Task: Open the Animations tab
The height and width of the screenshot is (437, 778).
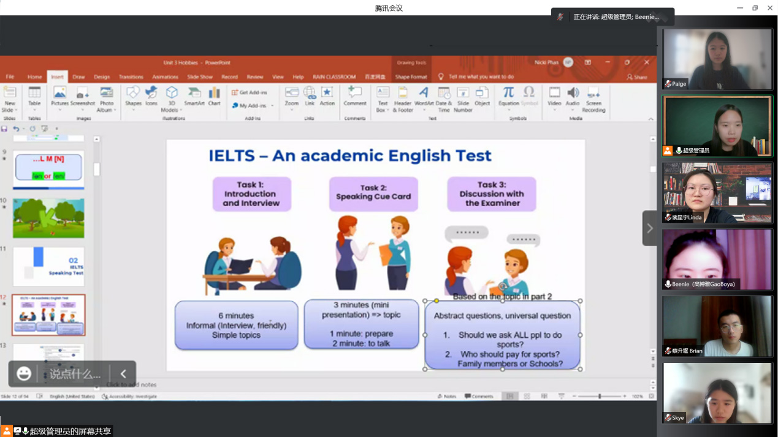Action: coord(165,77)
